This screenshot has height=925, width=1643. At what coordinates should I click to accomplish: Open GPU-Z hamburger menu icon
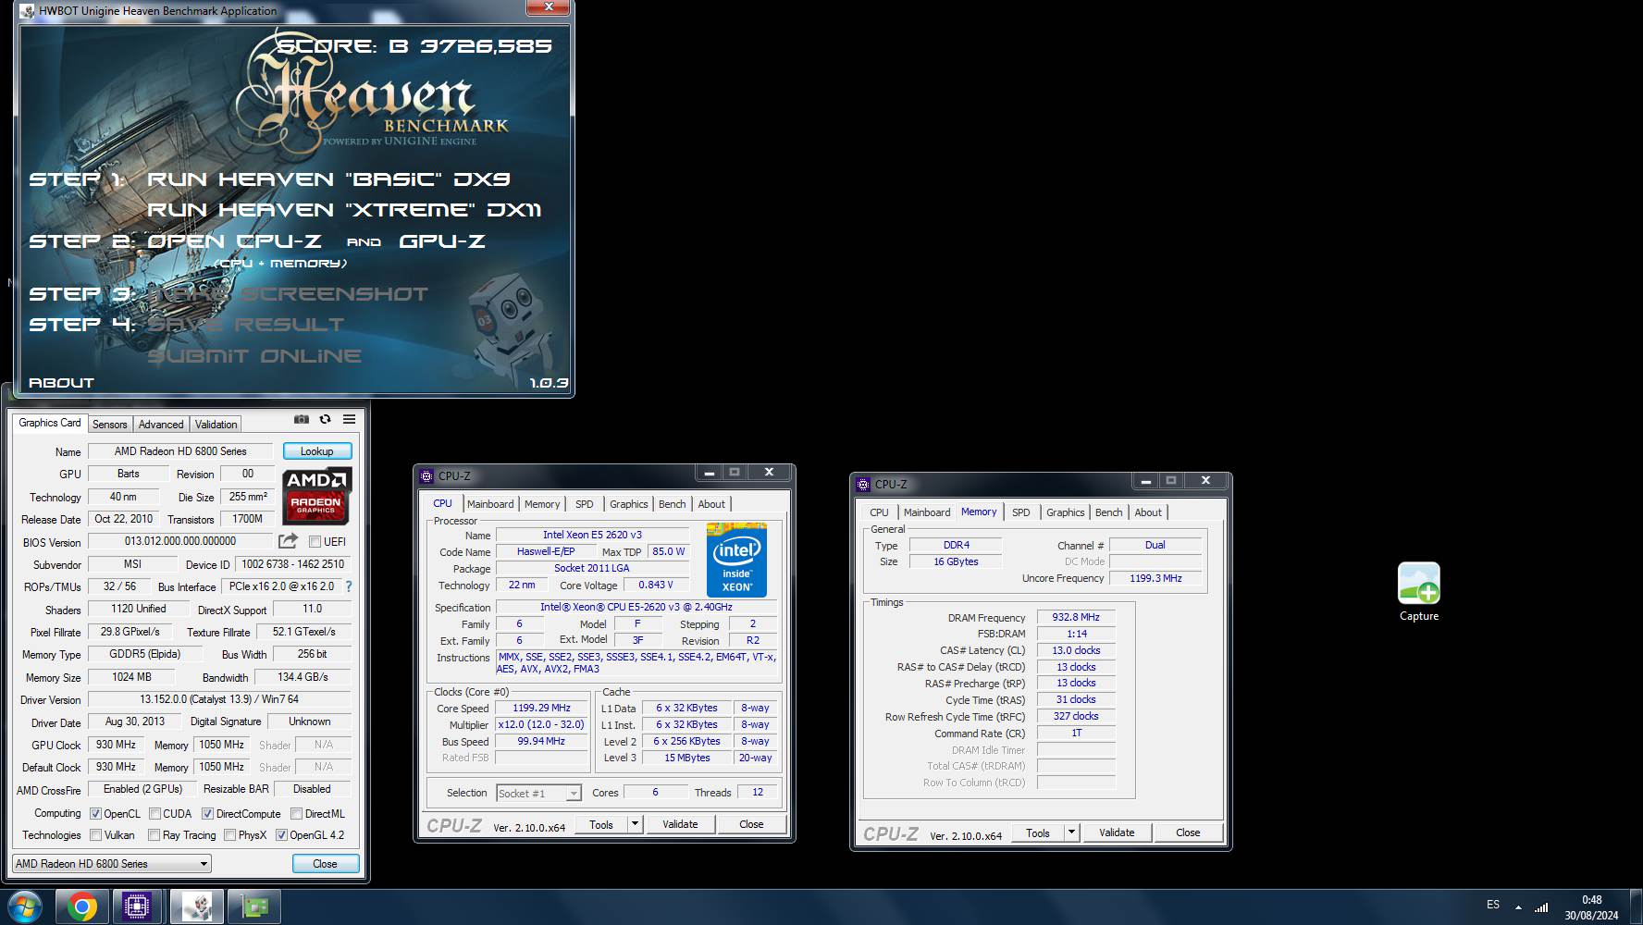pyautogui.click(x=349, y=419)
